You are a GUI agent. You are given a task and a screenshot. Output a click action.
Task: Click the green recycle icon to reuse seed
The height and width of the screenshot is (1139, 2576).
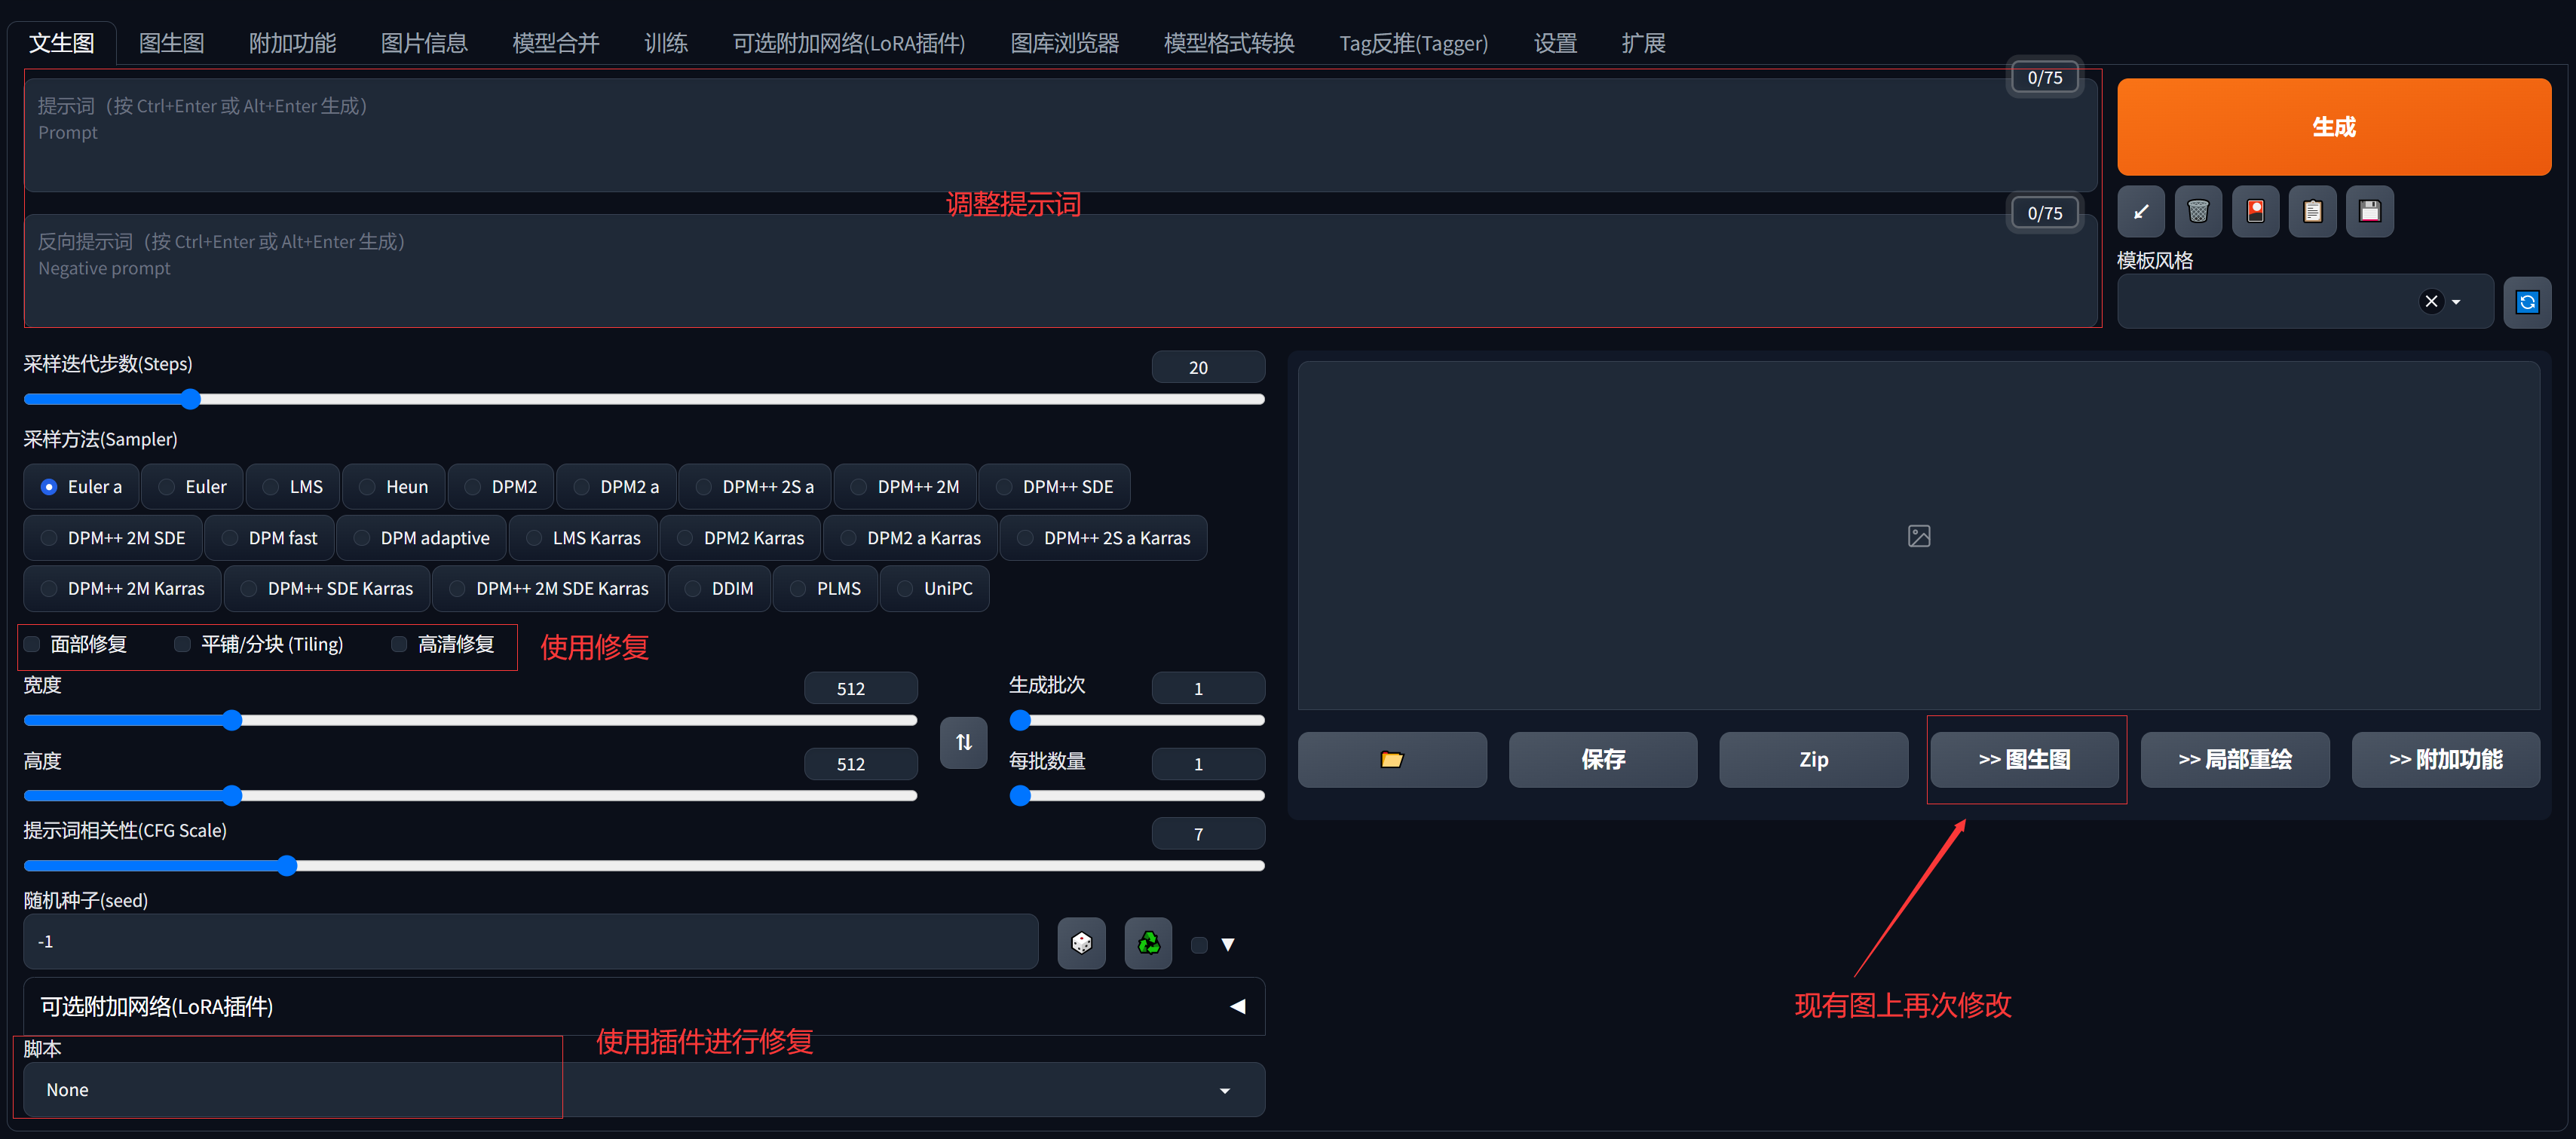click(1148, 942)
